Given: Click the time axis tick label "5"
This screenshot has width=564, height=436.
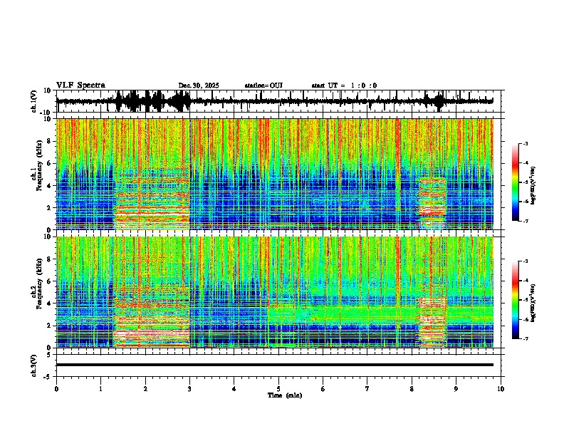Looking at the screenshot, I should (278, 389).
